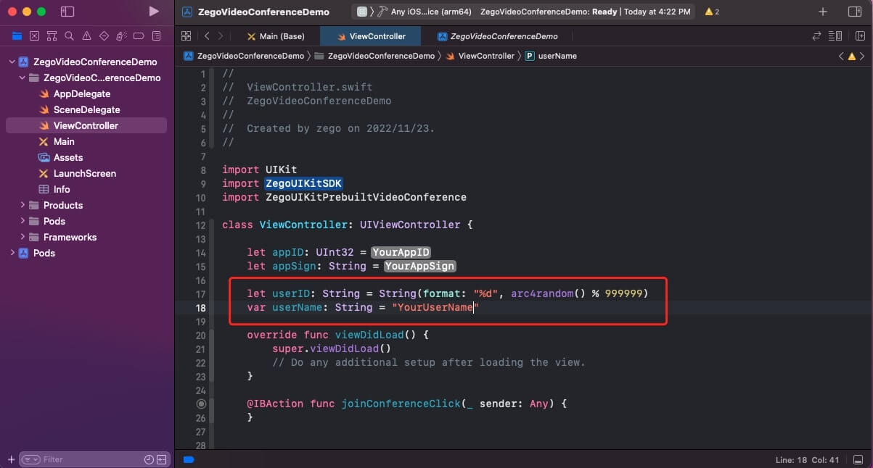The height and width of the screenshot is (468, 873).
Task: Adjust editor options lines icon
Action: coord(835,35)
